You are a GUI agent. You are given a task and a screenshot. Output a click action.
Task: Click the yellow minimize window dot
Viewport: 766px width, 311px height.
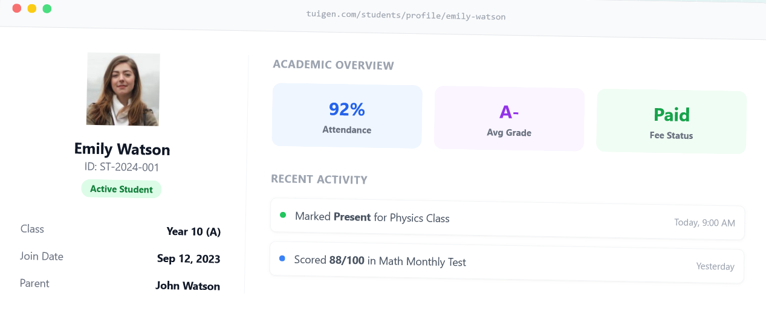31,8
